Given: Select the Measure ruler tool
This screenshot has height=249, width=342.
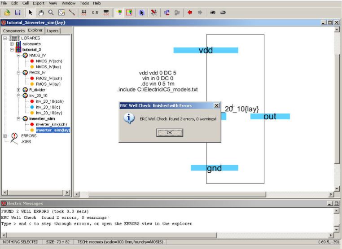Looking at the screenshot, I should [x=72, y=13].
